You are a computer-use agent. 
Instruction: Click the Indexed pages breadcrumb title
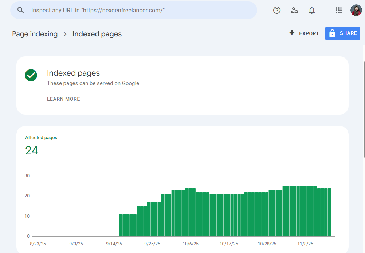(97, 34)
